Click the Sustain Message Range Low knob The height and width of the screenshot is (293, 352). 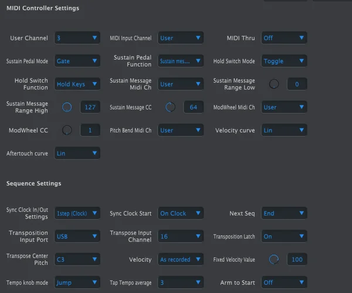tap(273, 84)
